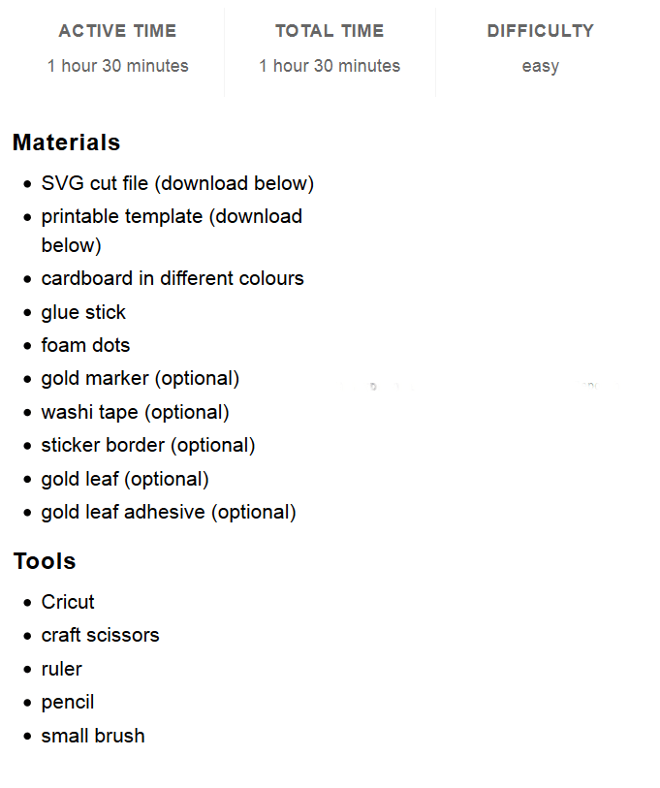Select the ruler tool entry
Image resolution: width=660 pixels, height=788 pixels.
[62, 669]
